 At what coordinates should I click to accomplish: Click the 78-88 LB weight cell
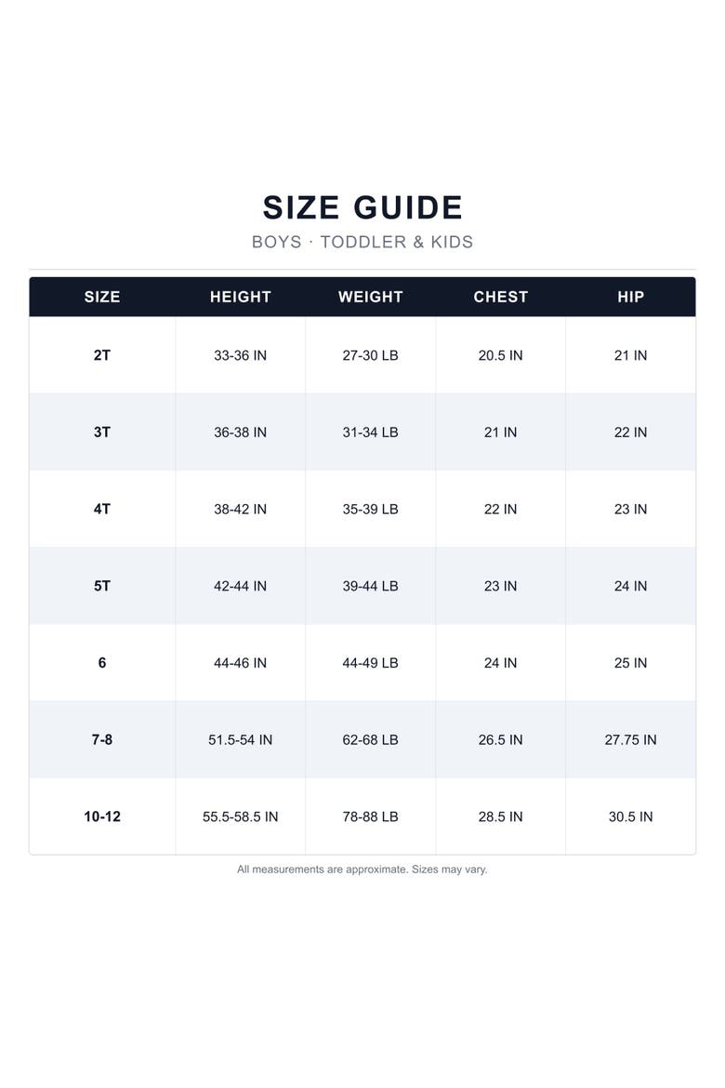point(371,816)
